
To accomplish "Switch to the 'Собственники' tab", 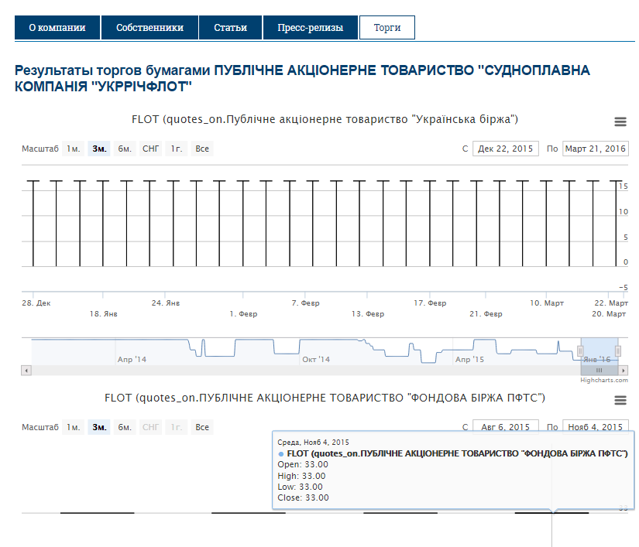I will point(149,28).
